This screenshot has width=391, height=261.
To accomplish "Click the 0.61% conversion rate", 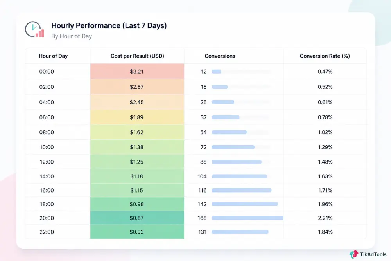I will (x=325, y=102).
